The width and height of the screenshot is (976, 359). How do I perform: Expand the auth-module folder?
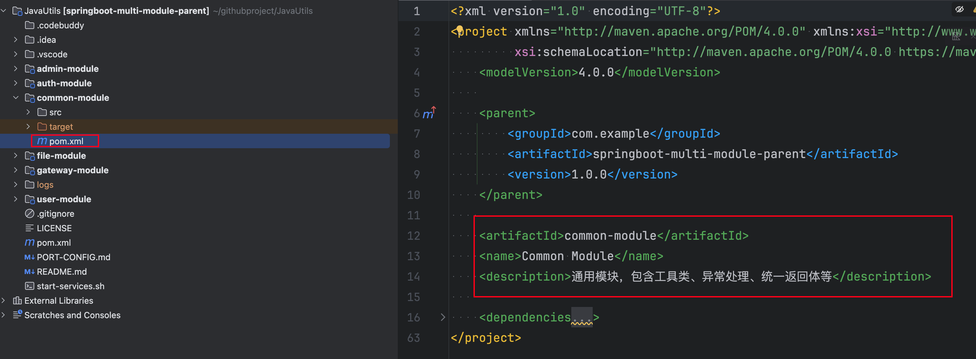tap(15, 83)
